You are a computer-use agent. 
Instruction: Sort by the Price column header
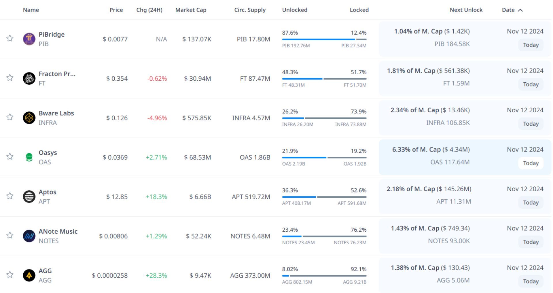[116, 10]
